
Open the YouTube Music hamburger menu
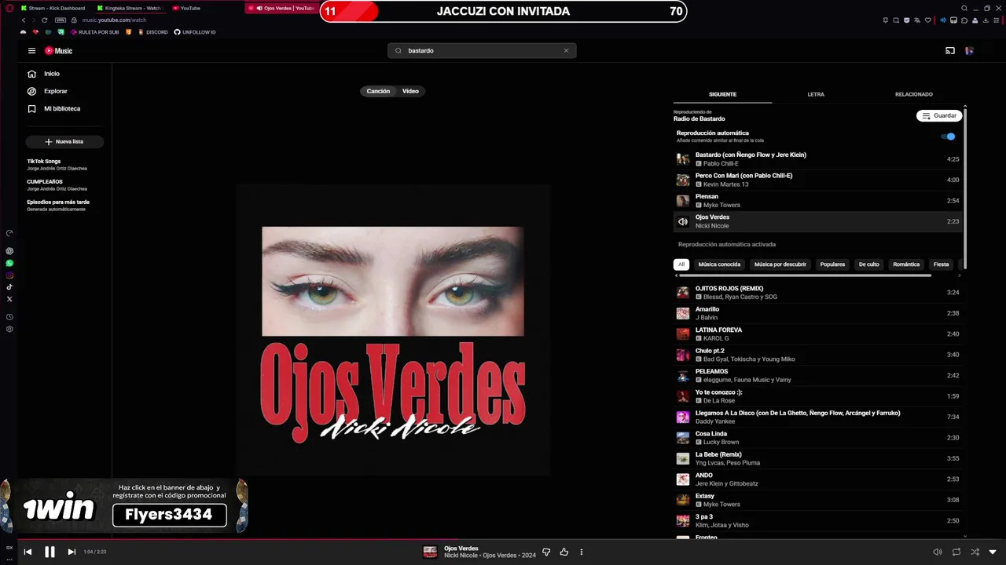pos(31,51)
